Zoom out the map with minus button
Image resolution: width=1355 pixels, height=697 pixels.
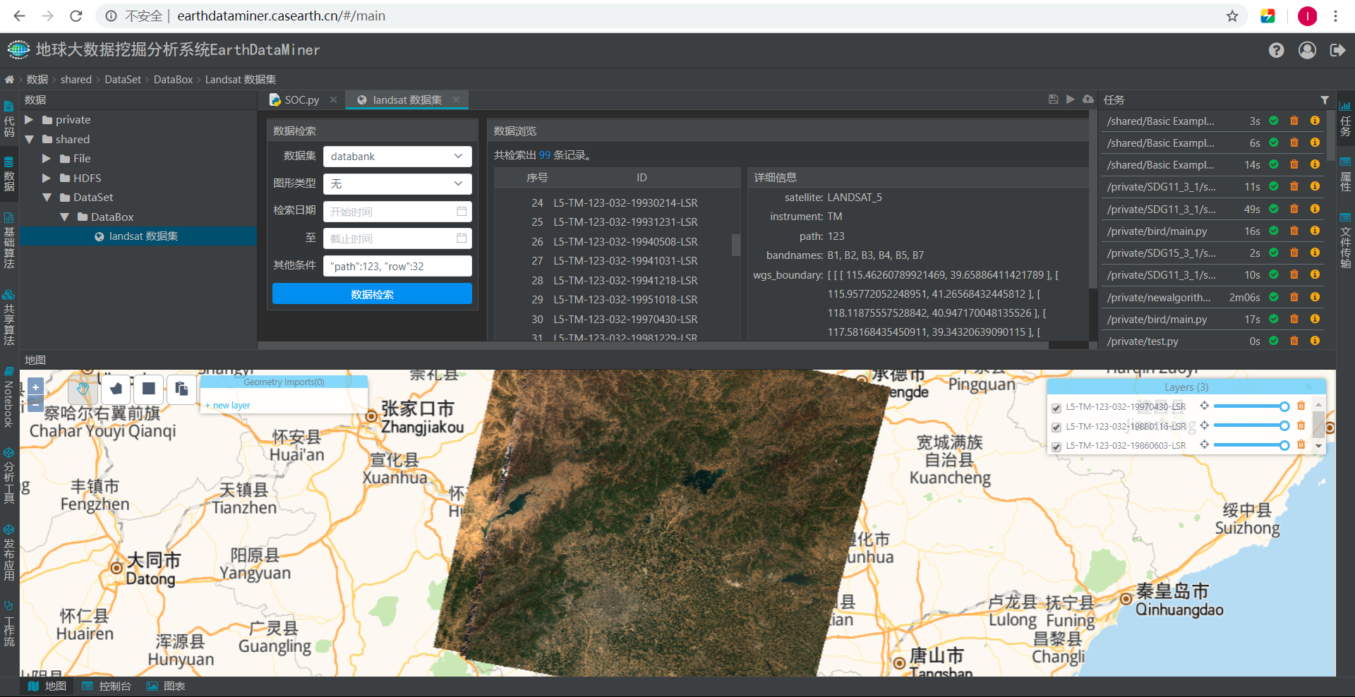pos(35,405)
